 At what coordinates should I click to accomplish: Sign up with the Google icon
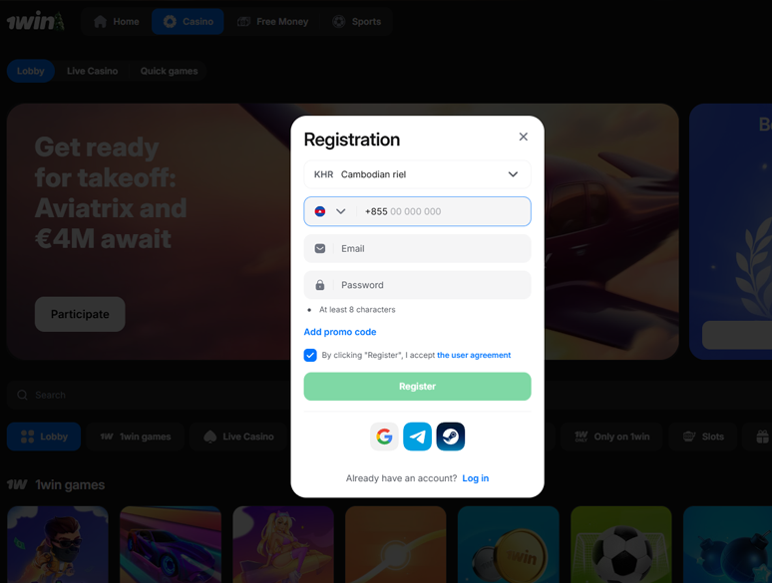coord(384,437)
